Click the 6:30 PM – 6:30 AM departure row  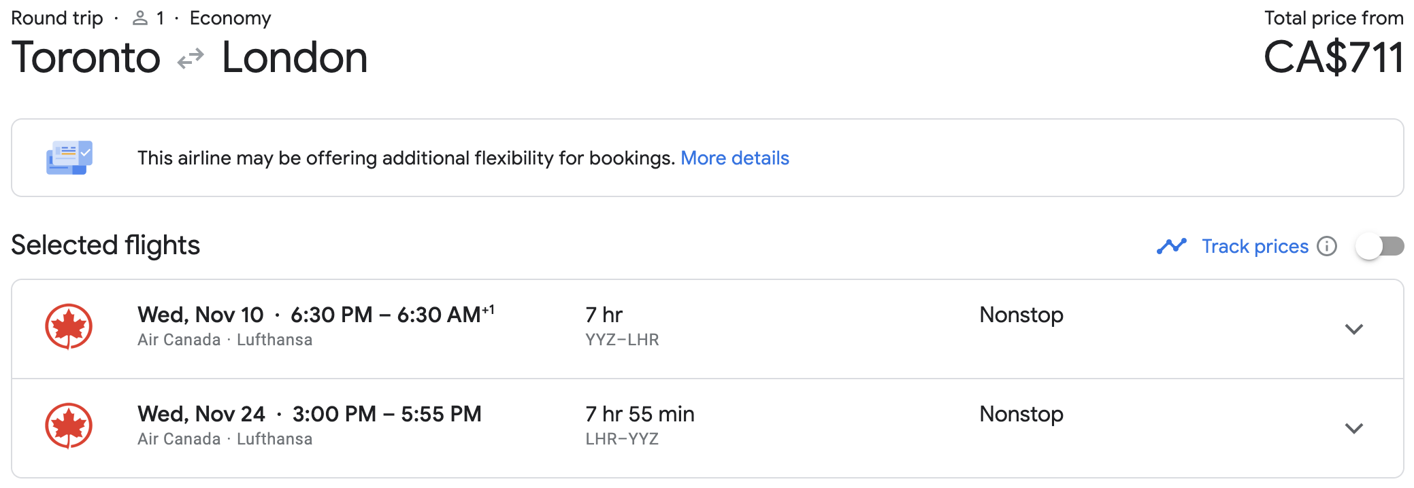coord(386,315)
